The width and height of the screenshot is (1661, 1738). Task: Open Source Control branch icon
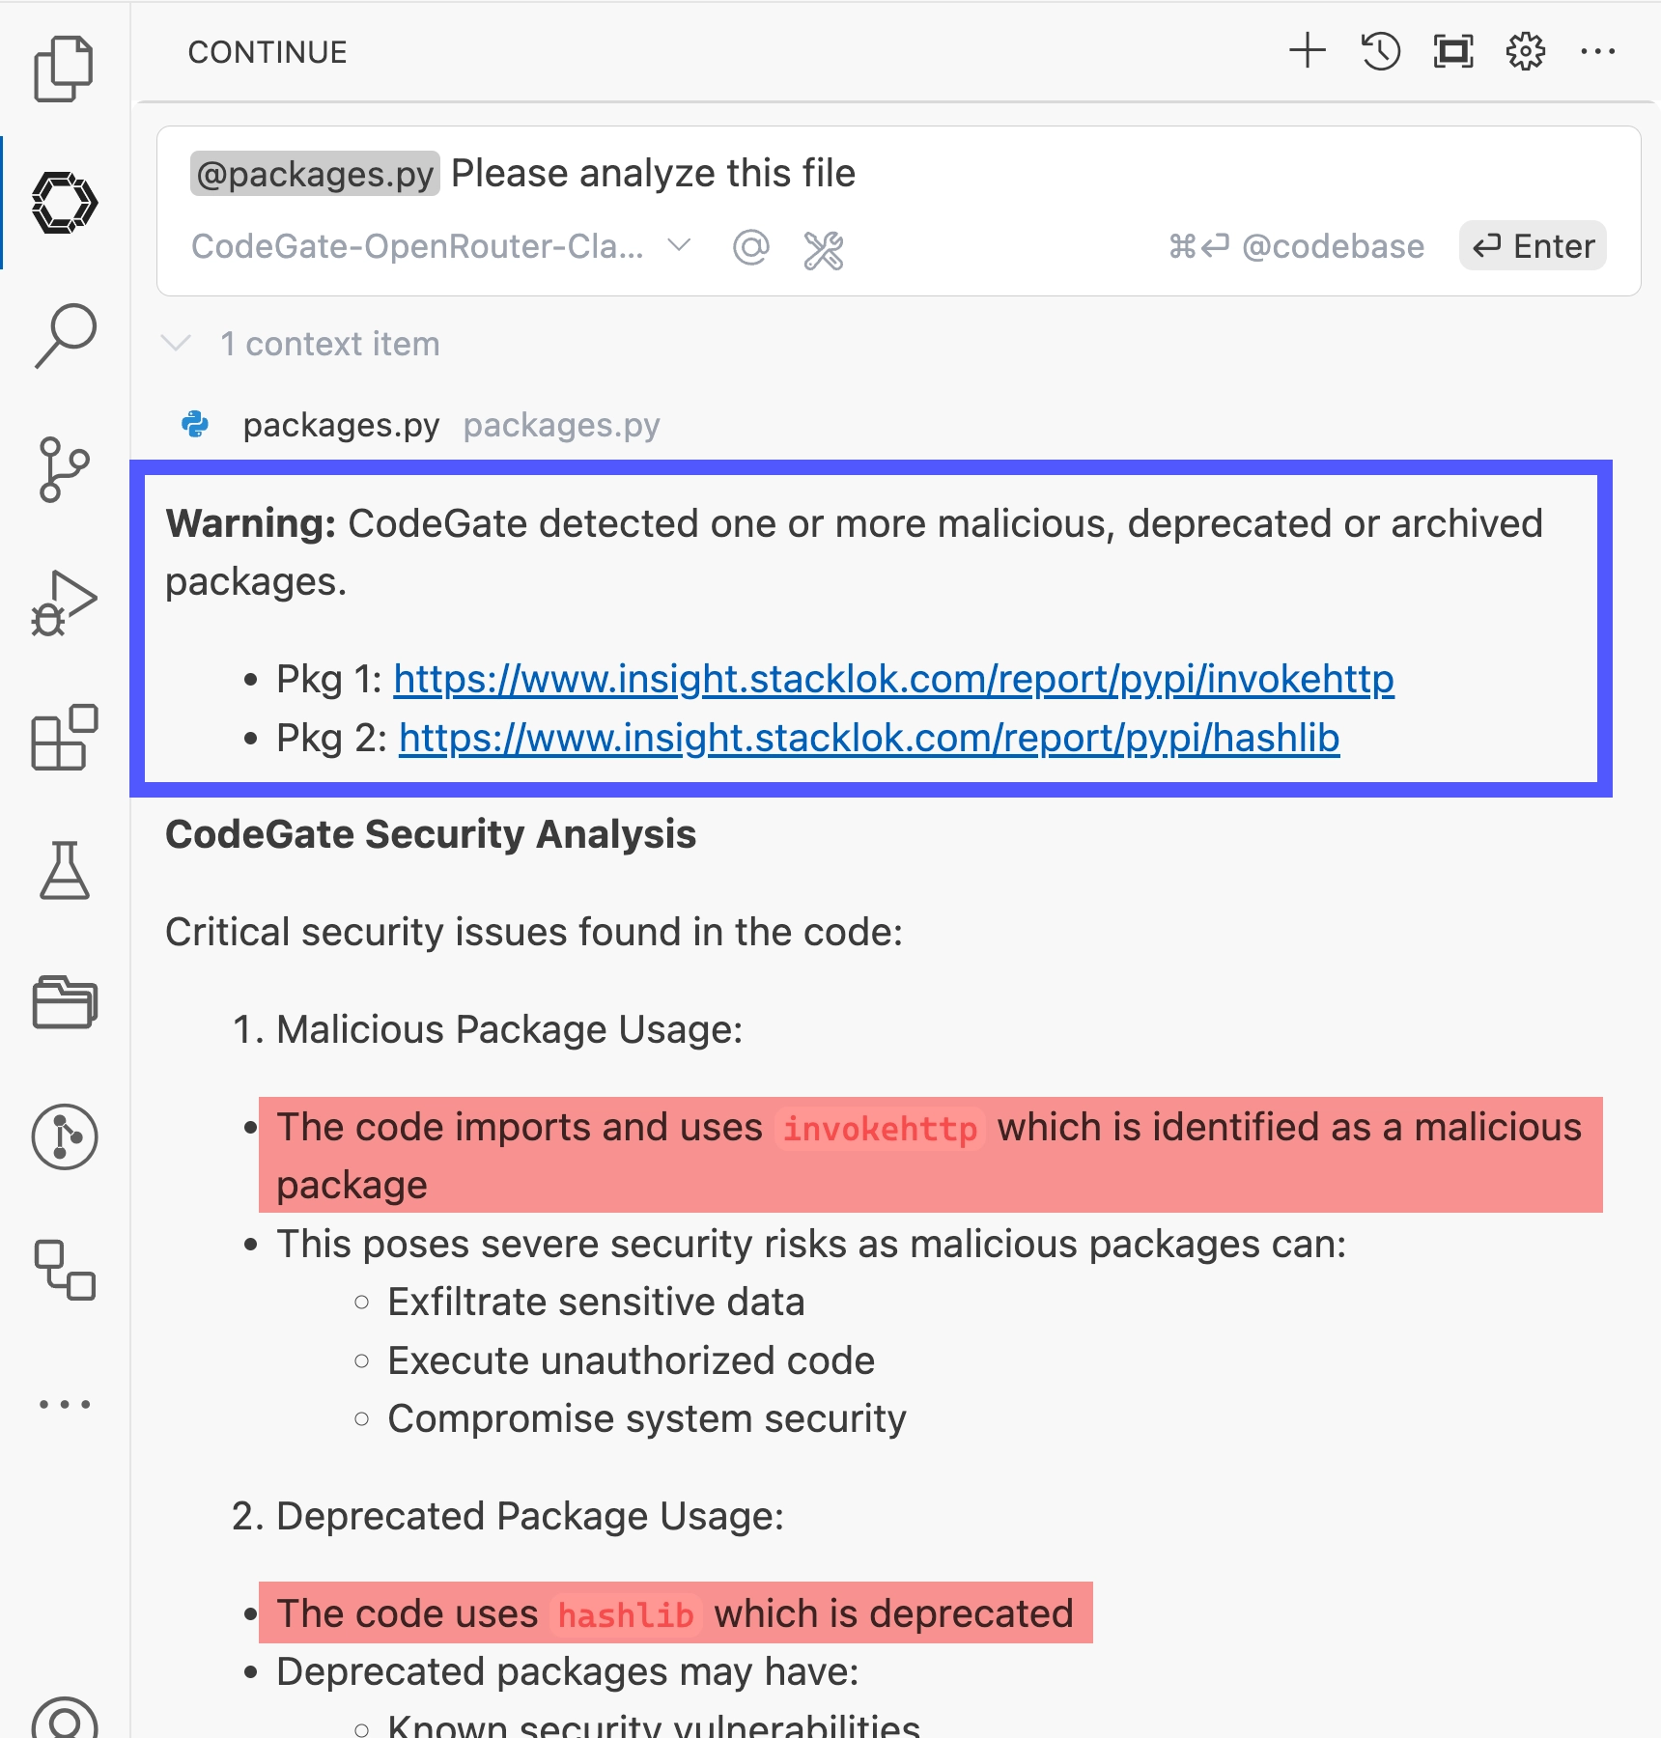64,470
